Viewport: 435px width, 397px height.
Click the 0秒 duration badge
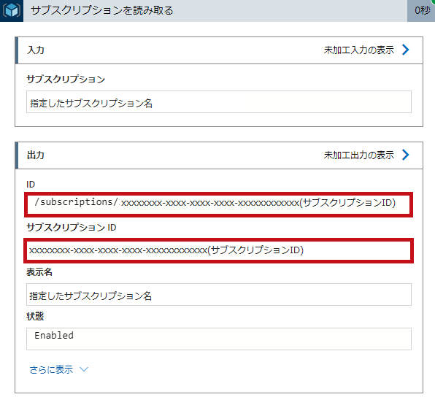pyautogui.click(x=422, y=10)
